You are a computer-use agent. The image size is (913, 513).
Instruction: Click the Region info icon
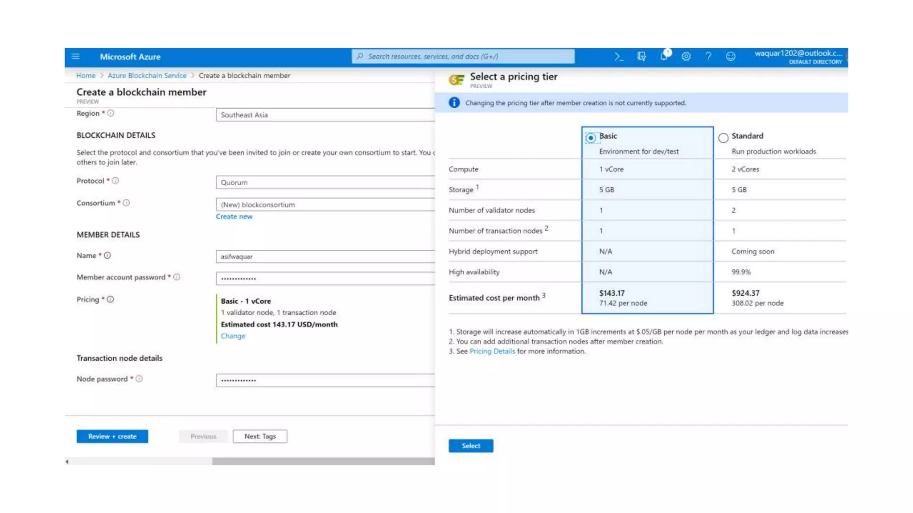[x=111, y=113]
